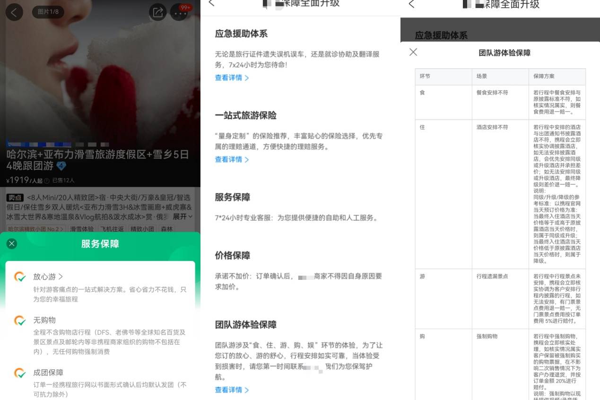Close the 团队游体验保障 popup
The image size is (600, 400).
tap(413, 52)
